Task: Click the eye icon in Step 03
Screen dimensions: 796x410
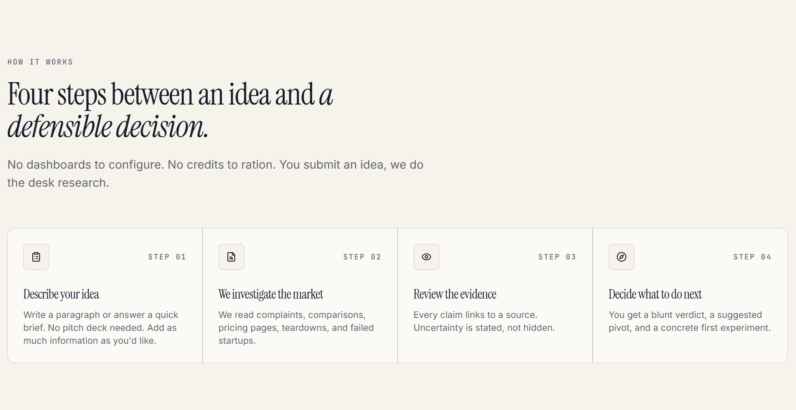Action: point(426,257)
